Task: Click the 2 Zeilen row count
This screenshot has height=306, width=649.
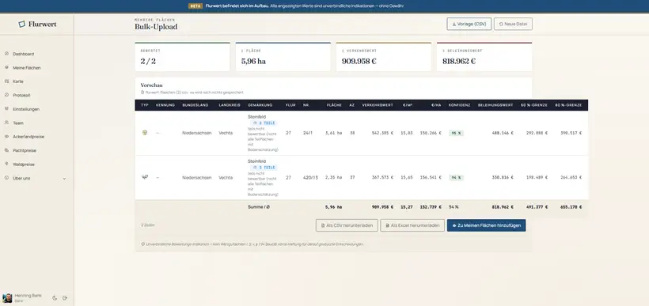Action: pos(148,225)
